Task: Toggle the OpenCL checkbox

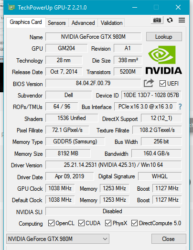Action: 51,223
